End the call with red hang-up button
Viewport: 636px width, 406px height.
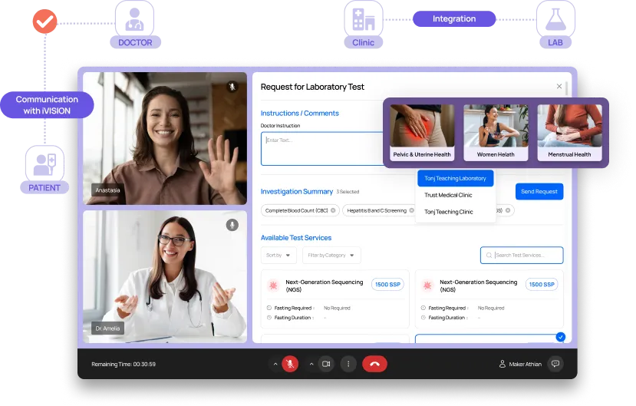375,365
